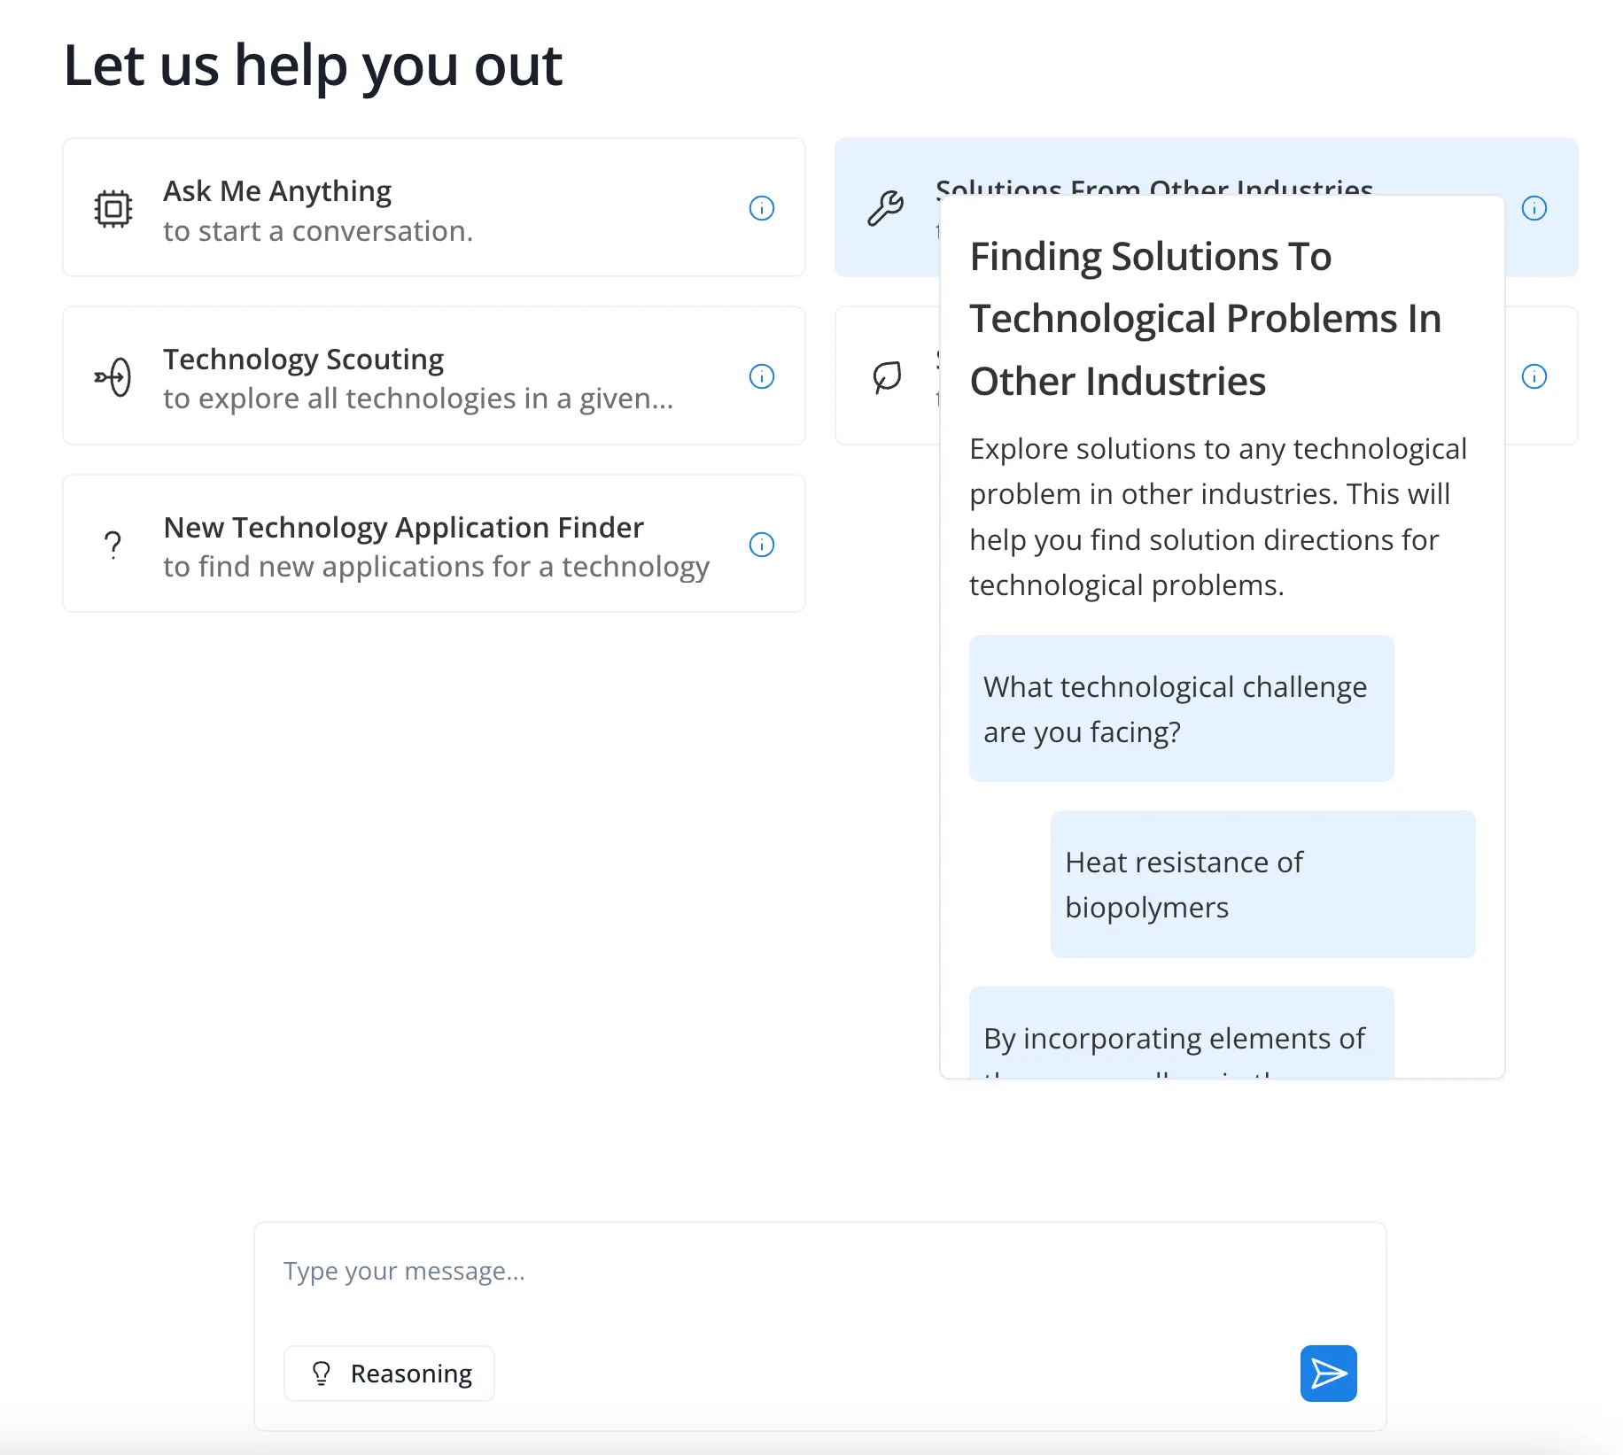Send the message with the arrow button
This screenshot has height=1455, width=1623.
click(x=1329, y=1374)
